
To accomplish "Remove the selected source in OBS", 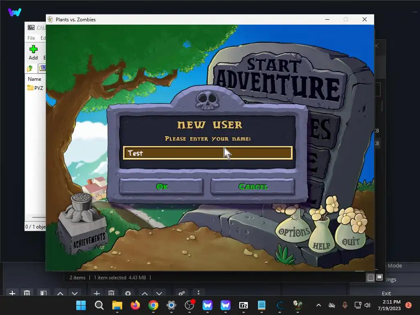I will coord(112,293).
